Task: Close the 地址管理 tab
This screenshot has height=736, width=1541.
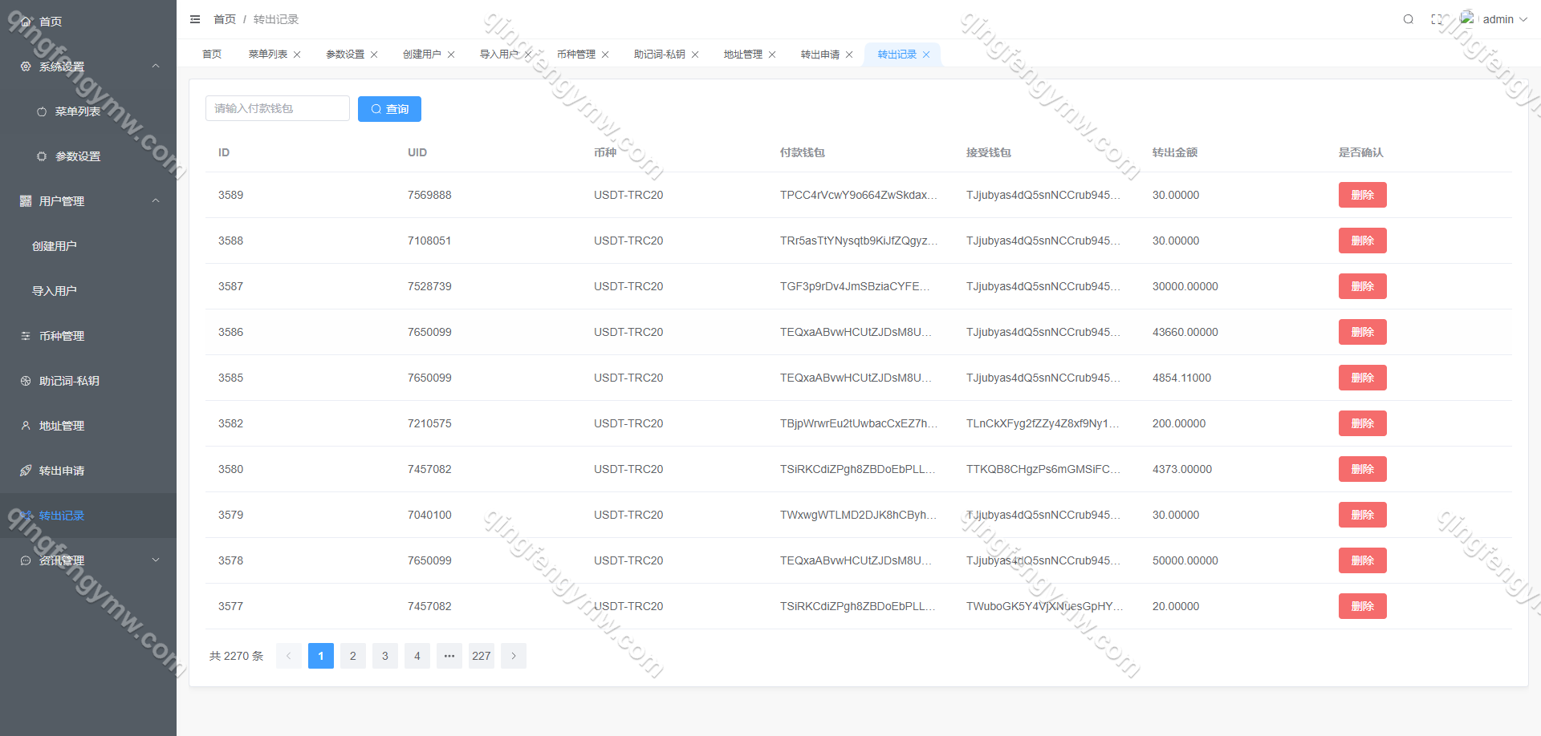Action: (772, 55)
